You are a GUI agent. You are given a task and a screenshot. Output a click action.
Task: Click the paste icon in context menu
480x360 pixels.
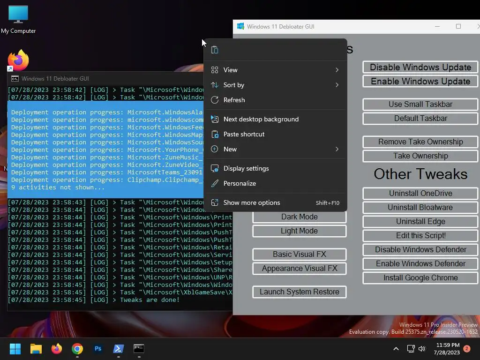215,50
